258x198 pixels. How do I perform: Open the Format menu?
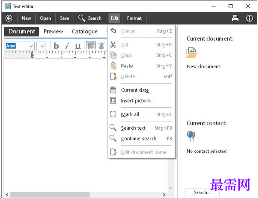[134, 18]
